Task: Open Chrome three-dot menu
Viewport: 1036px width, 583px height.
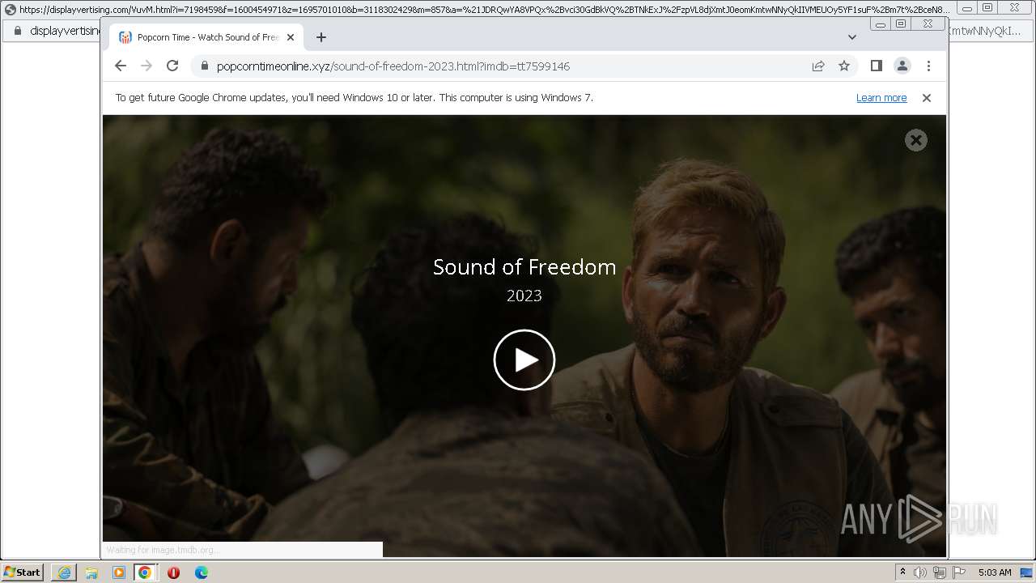Action: point(928,66)
